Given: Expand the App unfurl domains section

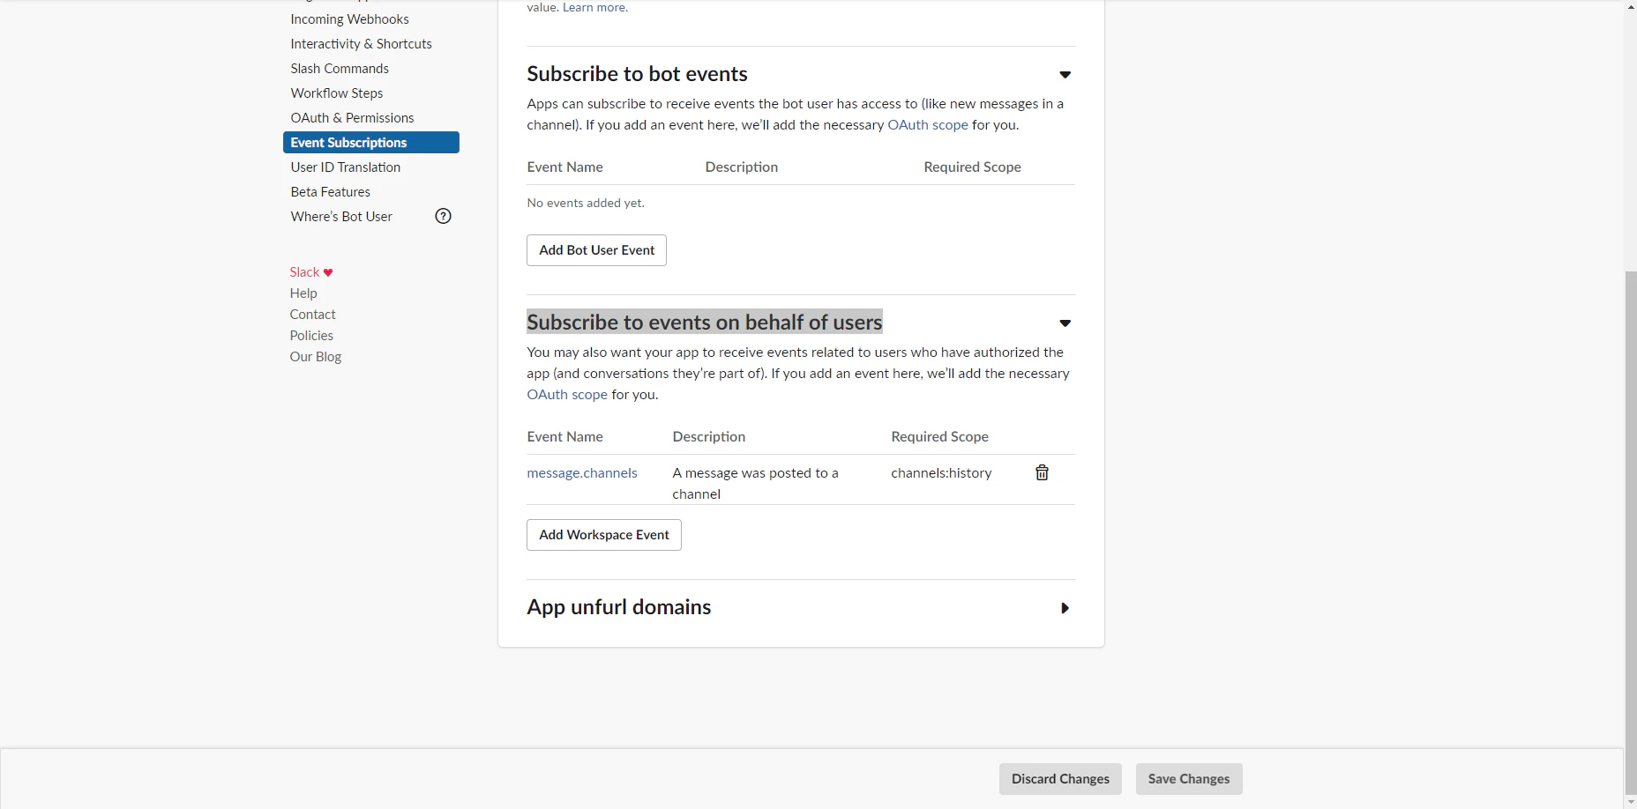Looking at the screenshot, I should [x=1065, y=608].
